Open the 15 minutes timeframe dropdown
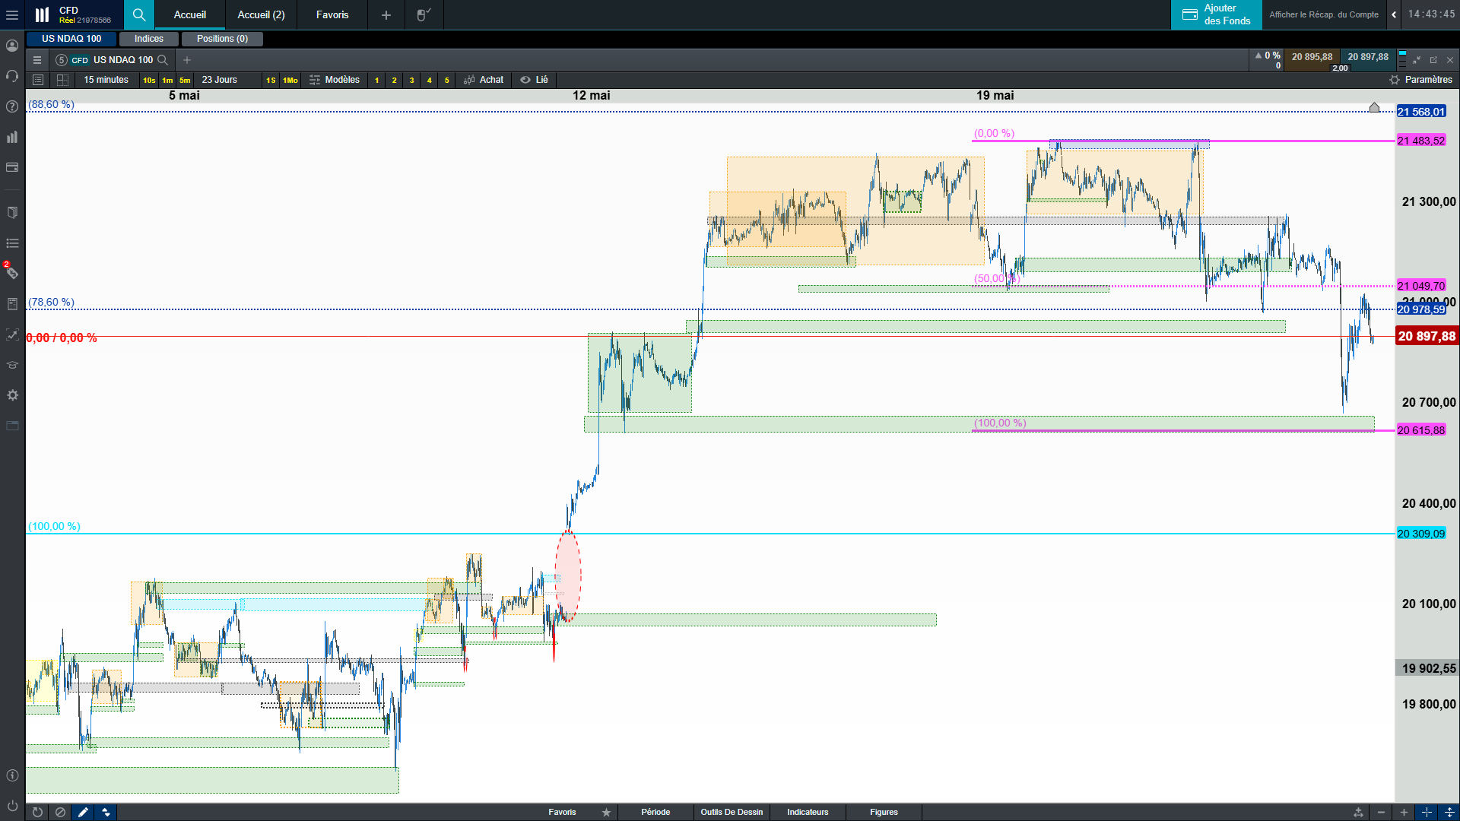The height and width of the screenshot is (821, 1460). (x=106, y=80)
